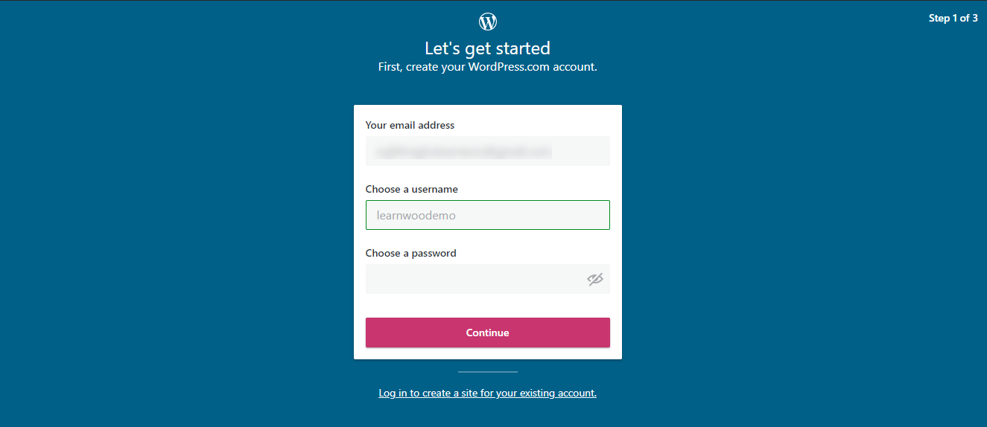Click the "Choose a username" label text

(x=411, y=189)
